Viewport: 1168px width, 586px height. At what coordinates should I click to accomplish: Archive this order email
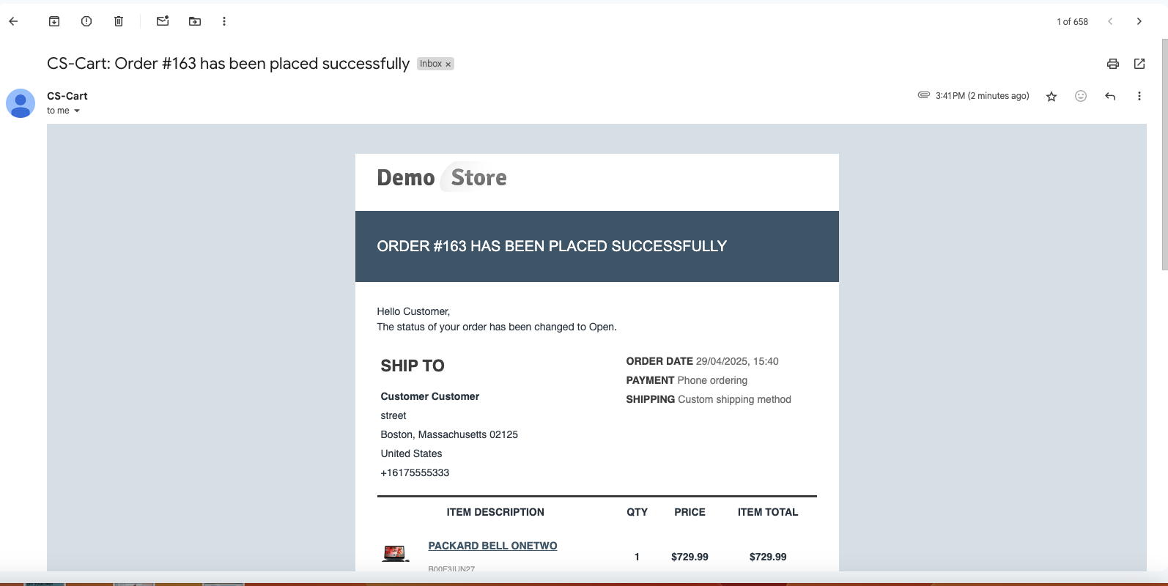[54, 21]
